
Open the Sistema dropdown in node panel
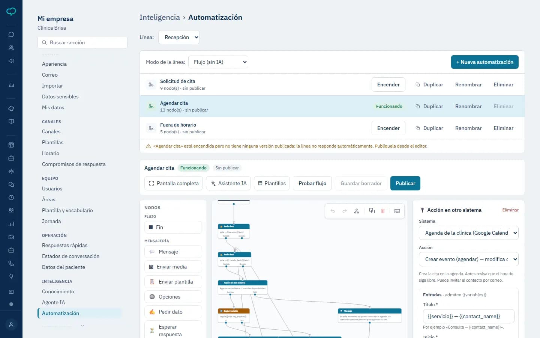[x=469, y=233]
